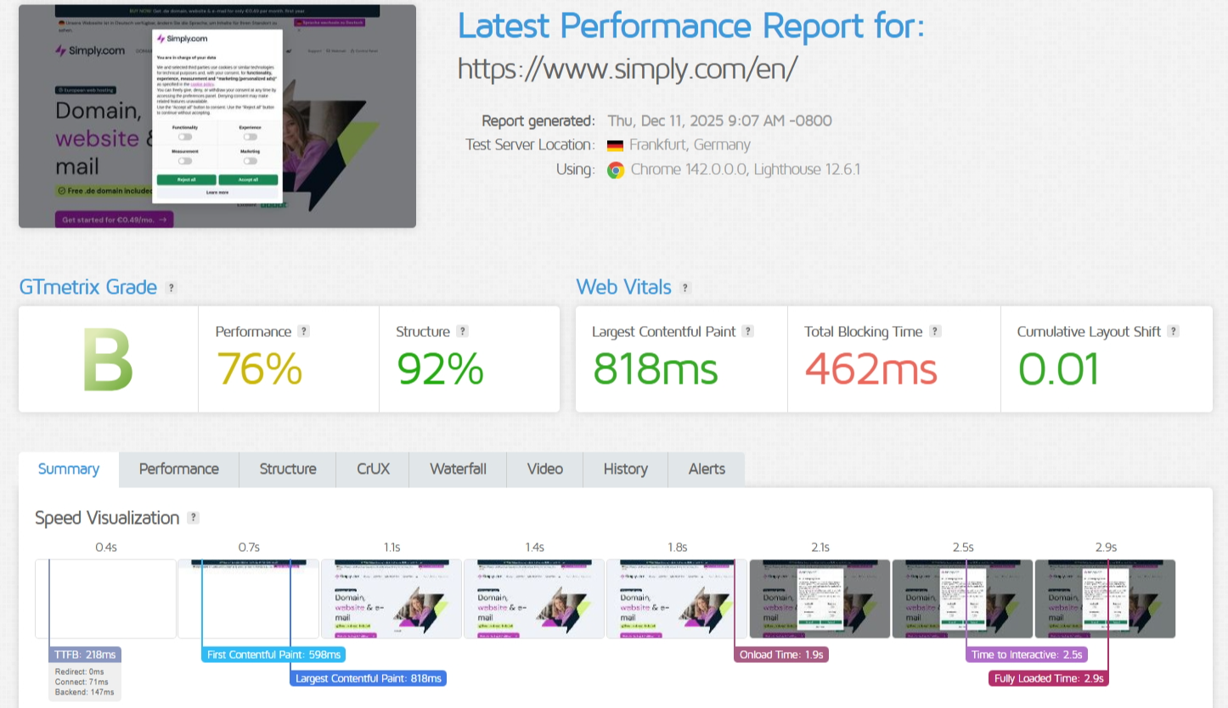Click the 818ms LCP value
The height and width of the screenshot is (708, 1228).
point(655,368)
